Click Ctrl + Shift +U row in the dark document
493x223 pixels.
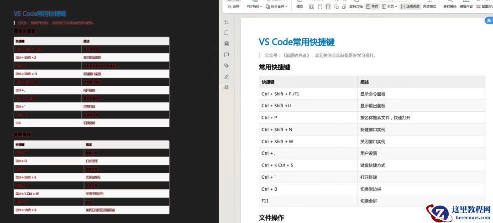pos(91,57)
